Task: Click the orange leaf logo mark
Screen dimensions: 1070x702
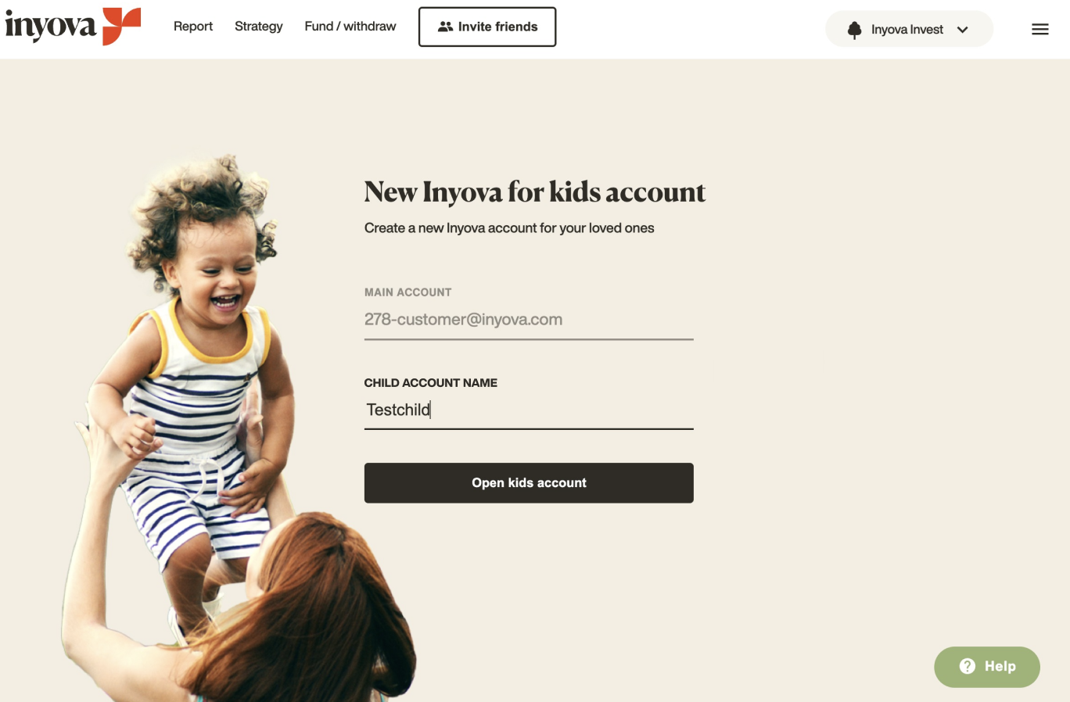Action: tap(121, 26)
